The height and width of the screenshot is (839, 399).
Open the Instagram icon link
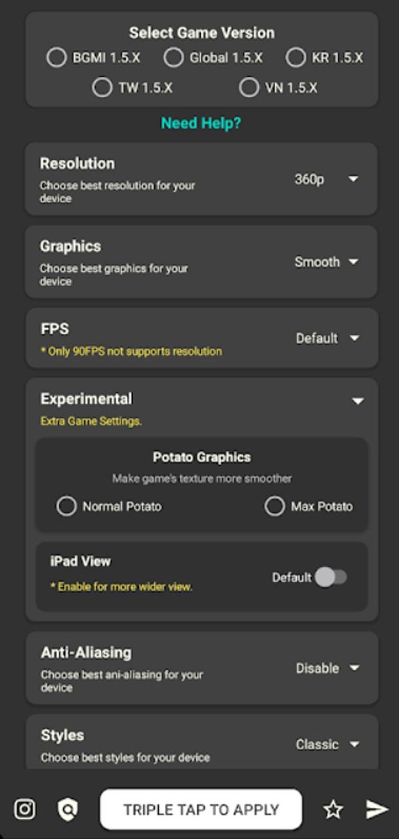tap(25, 809)
